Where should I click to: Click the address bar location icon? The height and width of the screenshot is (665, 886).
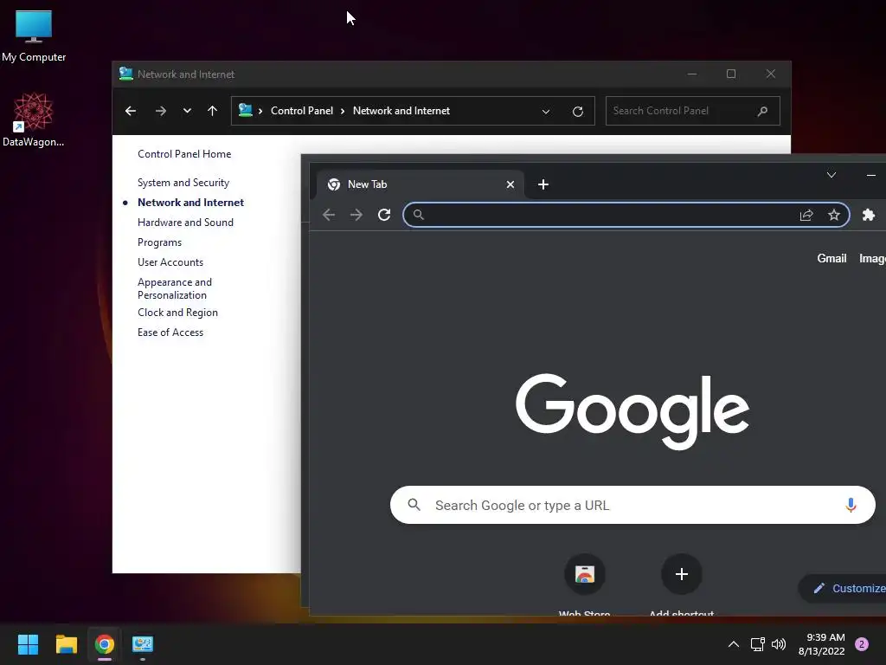click(245, 110)
